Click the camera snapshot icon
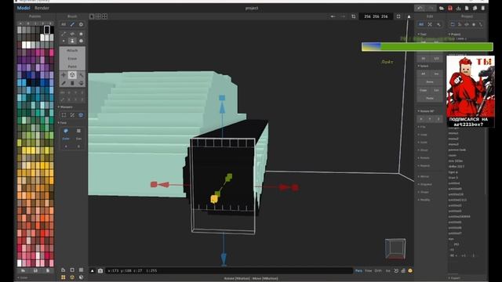Screen dimensions: 502x282 (x=100, y=271)
